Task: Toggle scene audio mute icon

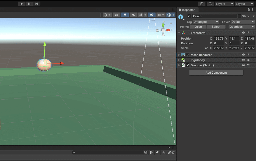Action: (x=133, y=15)
